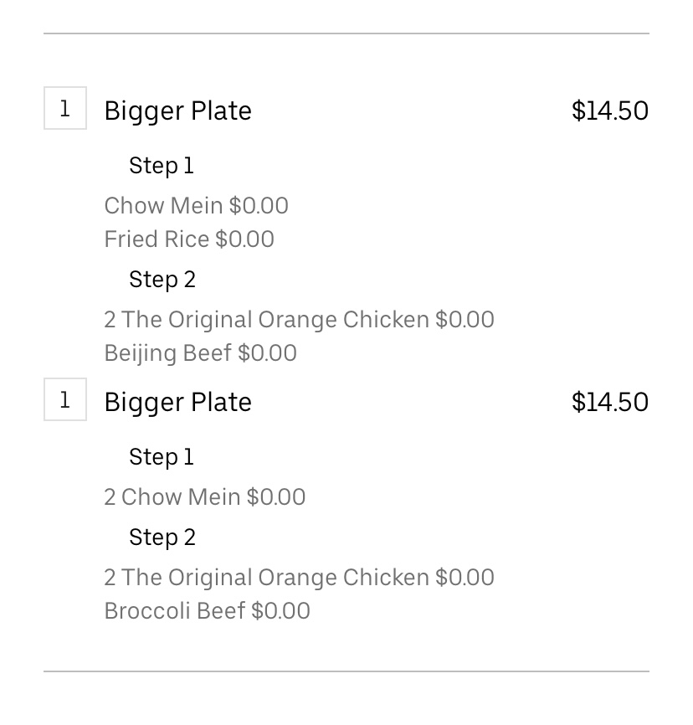Select Step 1 label under second Bigger Plate
The width and height of the screenshot is (693, 725).
click(162, 457)
